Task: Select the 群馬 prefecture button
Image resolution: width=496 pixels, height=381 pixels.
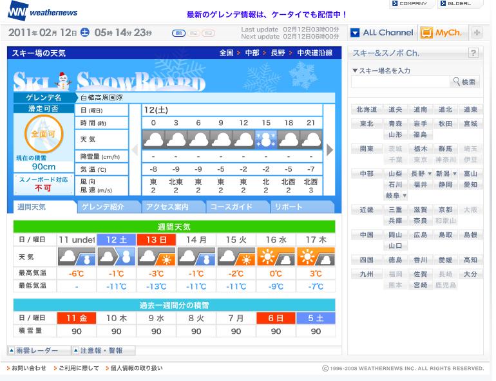Action: tap(445, 149)
